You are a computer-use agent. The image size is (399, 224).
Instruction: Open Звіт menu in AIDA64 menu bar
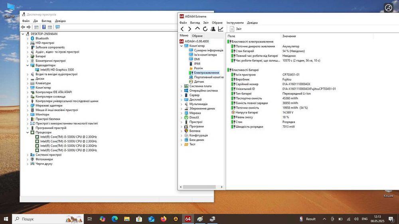coord(206,23)
